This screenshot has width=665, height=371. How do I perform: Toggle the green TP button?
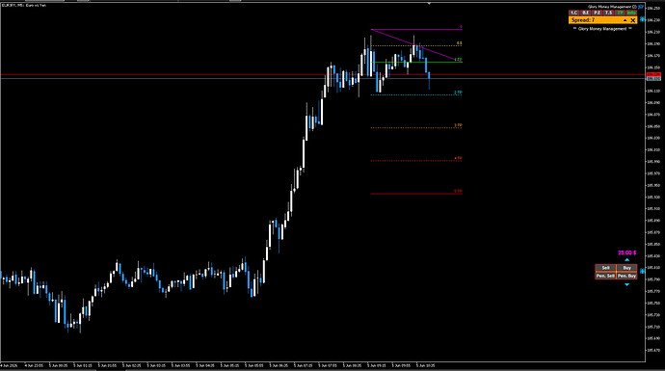tap(620, 13)
